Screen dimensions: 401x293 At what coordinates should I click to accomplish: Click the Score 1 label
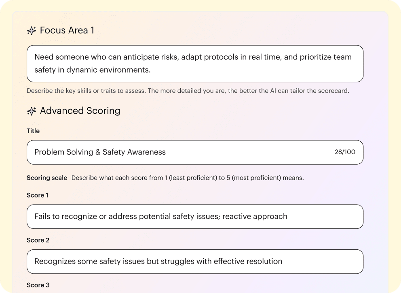click(38, 195)
